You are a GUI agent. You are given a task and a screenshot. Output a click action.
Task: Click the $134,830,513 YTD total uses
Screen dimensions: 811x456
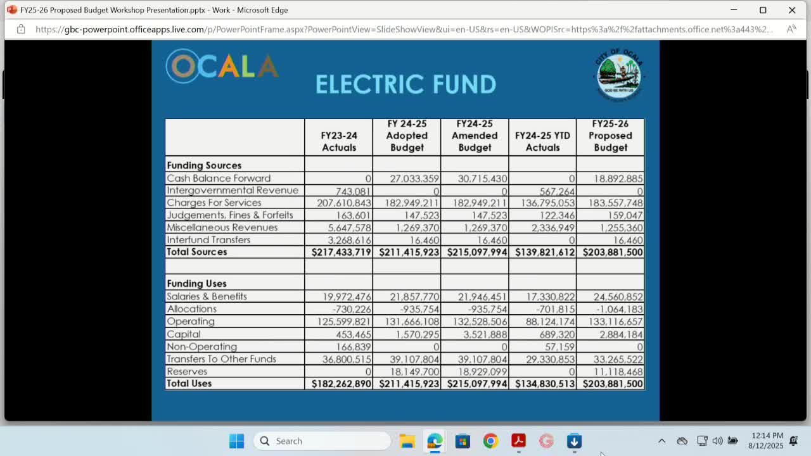click(545, 384)
